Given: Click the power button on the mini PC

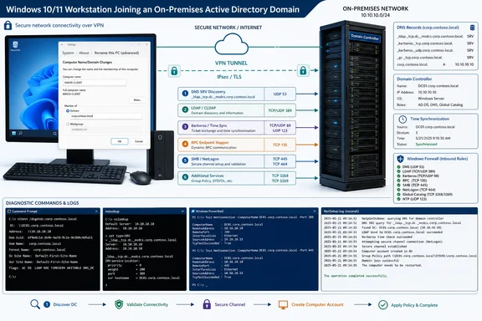Looking at the screenshot, I should pos(160,137).
